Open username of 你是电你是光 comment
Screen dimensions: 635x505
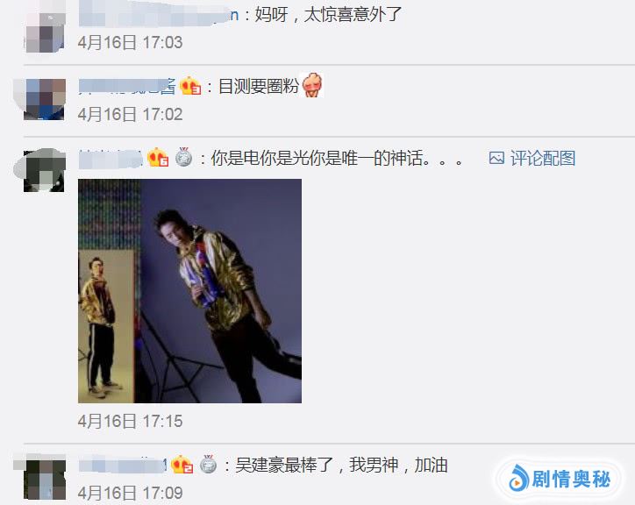[111, 159]
